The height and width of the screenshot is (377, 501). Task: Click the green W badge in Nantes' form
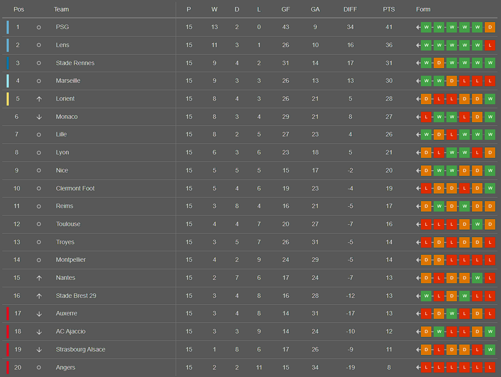[477, 278]
